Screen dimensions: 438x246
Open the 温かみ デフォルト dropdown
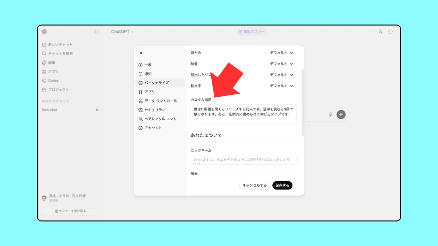pyautogui.click(x=281, y=53)
